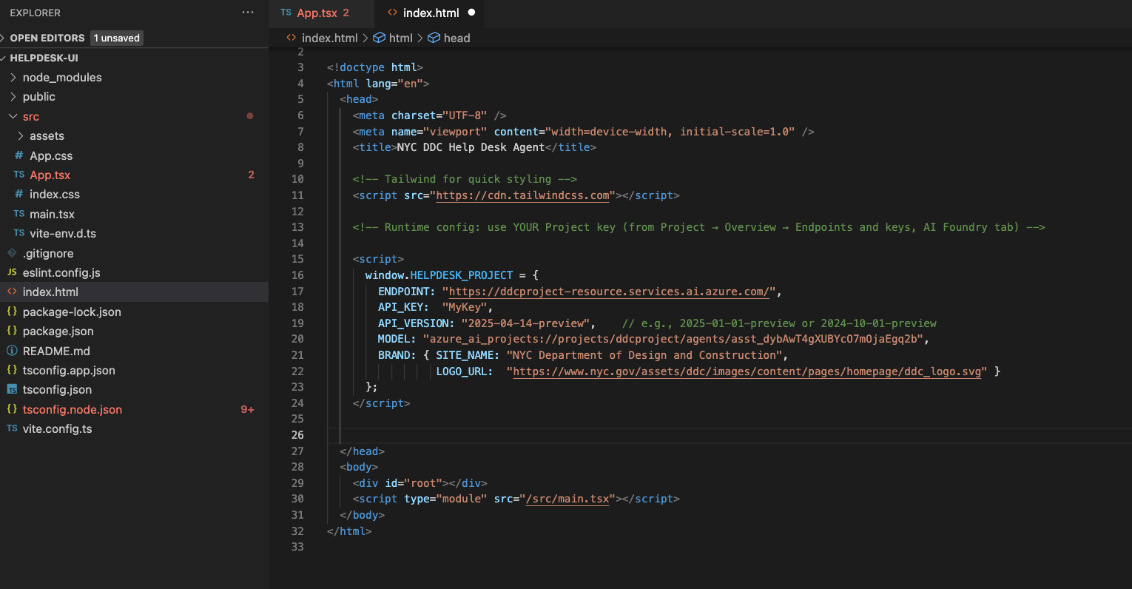Open Explorer more actions ellipsis menu
The image size is (1132, 589).
[248, 13]
